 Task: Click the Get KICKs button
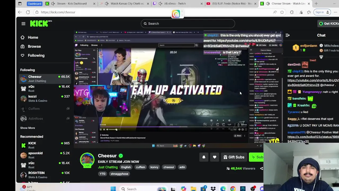(x=329, y=24)
